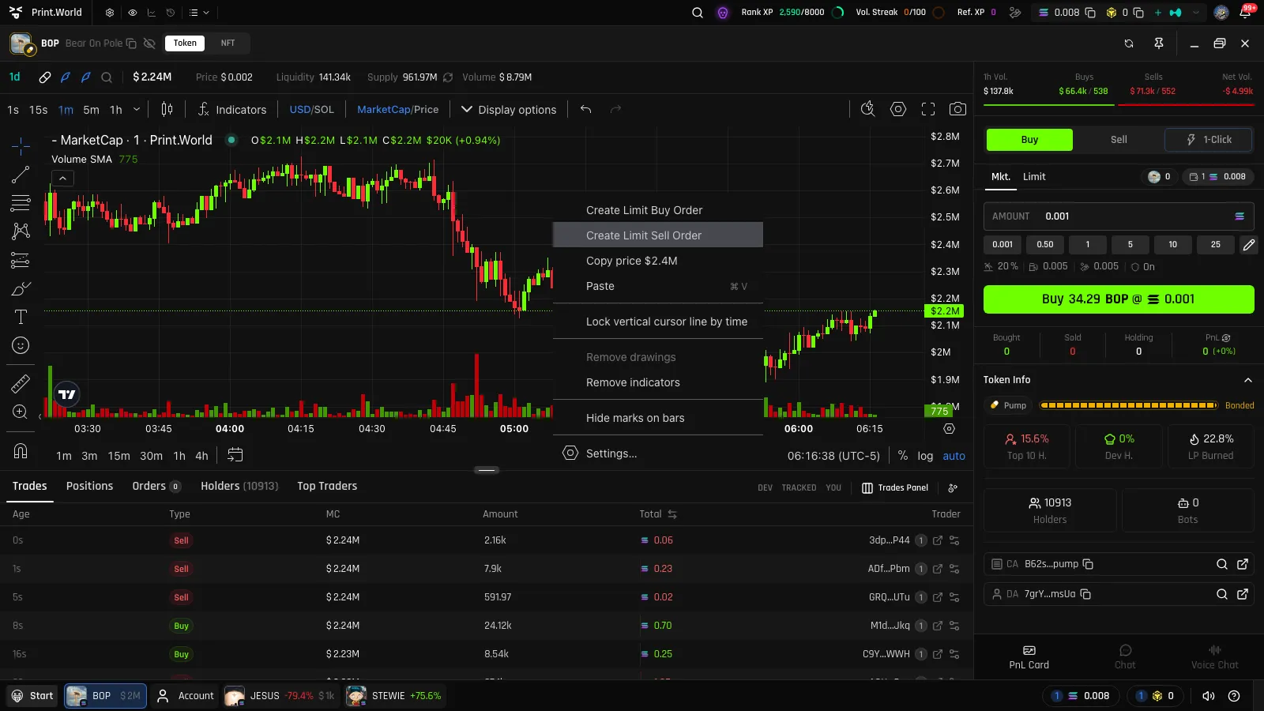
Task: Toggle log scale on chart
Action: tap(925, 456)
